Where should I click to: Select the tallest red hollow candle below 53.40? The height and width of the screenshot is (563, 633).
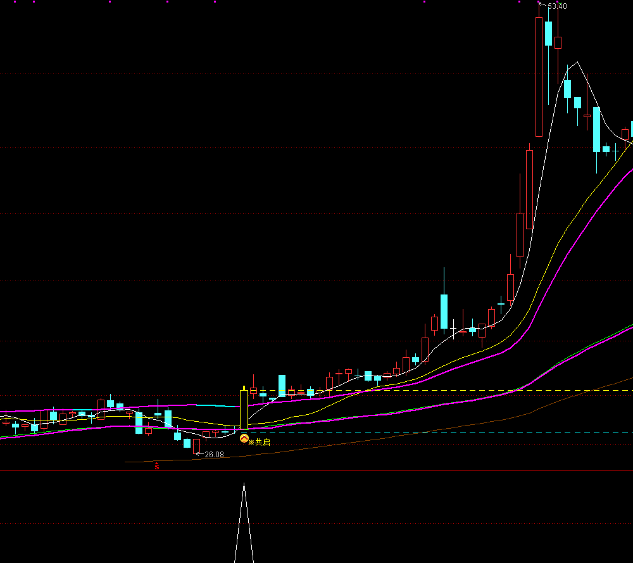click(x=539, y=77)
